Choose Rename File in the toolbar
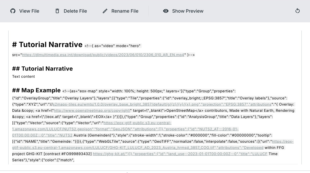Viewport: 310px width, 173px height. coord(125,11)
